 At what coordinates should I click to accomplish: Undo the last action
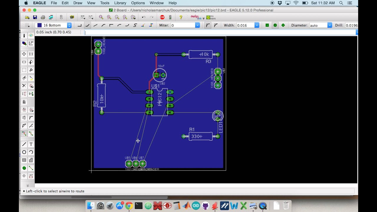[x=143, y=17]
